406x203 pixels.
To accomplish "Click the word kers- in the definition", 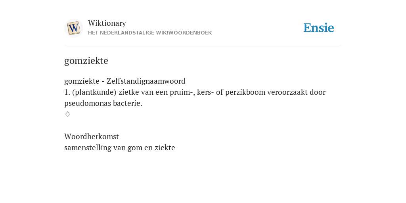I will pyautogui.click(x=206, y=92).
